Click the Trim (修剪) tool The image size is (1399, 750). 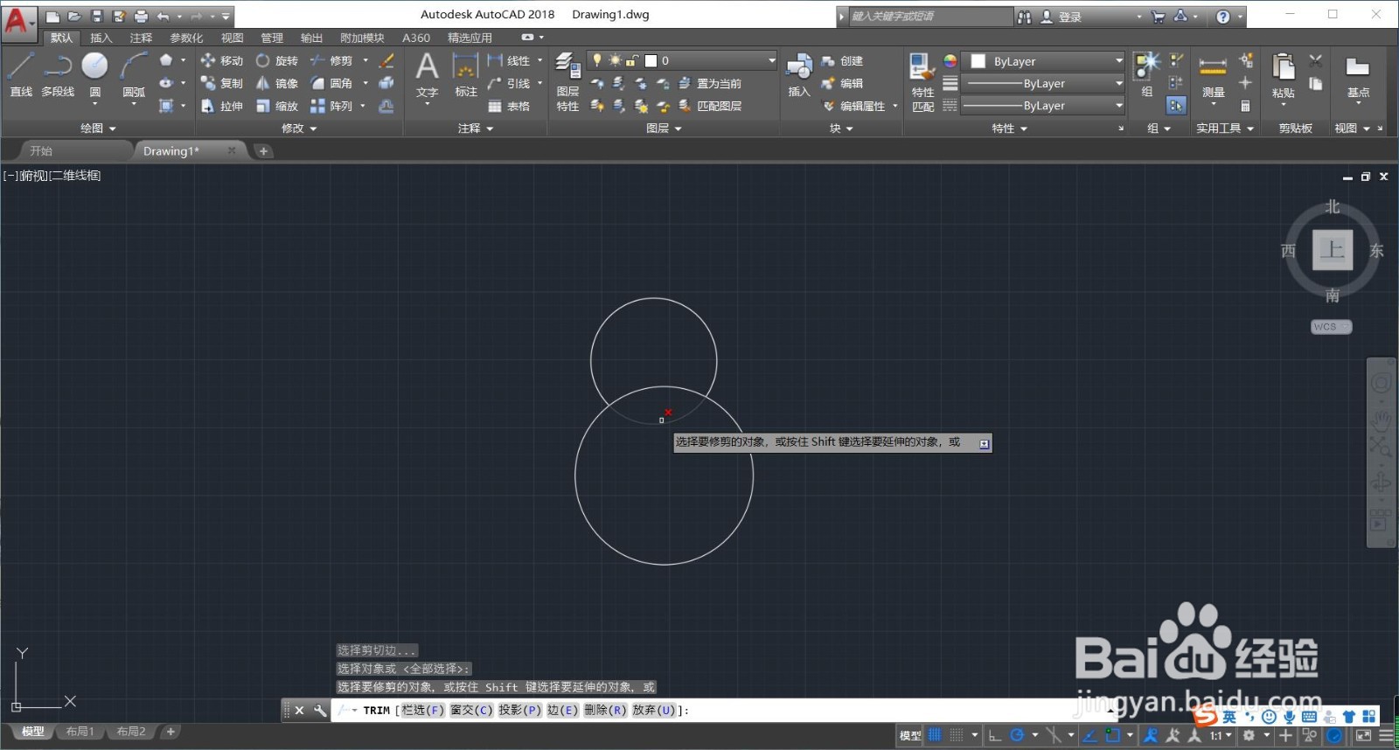click(x=331, y=60)
